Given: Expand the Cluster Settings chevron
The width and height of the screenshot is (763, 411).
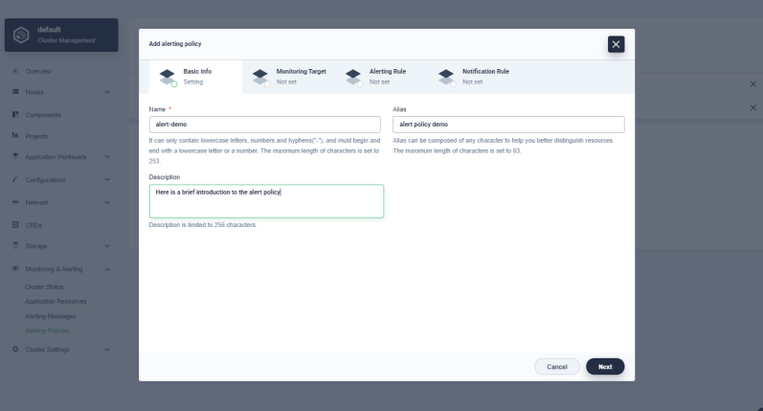Looking at the screenshot, I should [107, 350].
